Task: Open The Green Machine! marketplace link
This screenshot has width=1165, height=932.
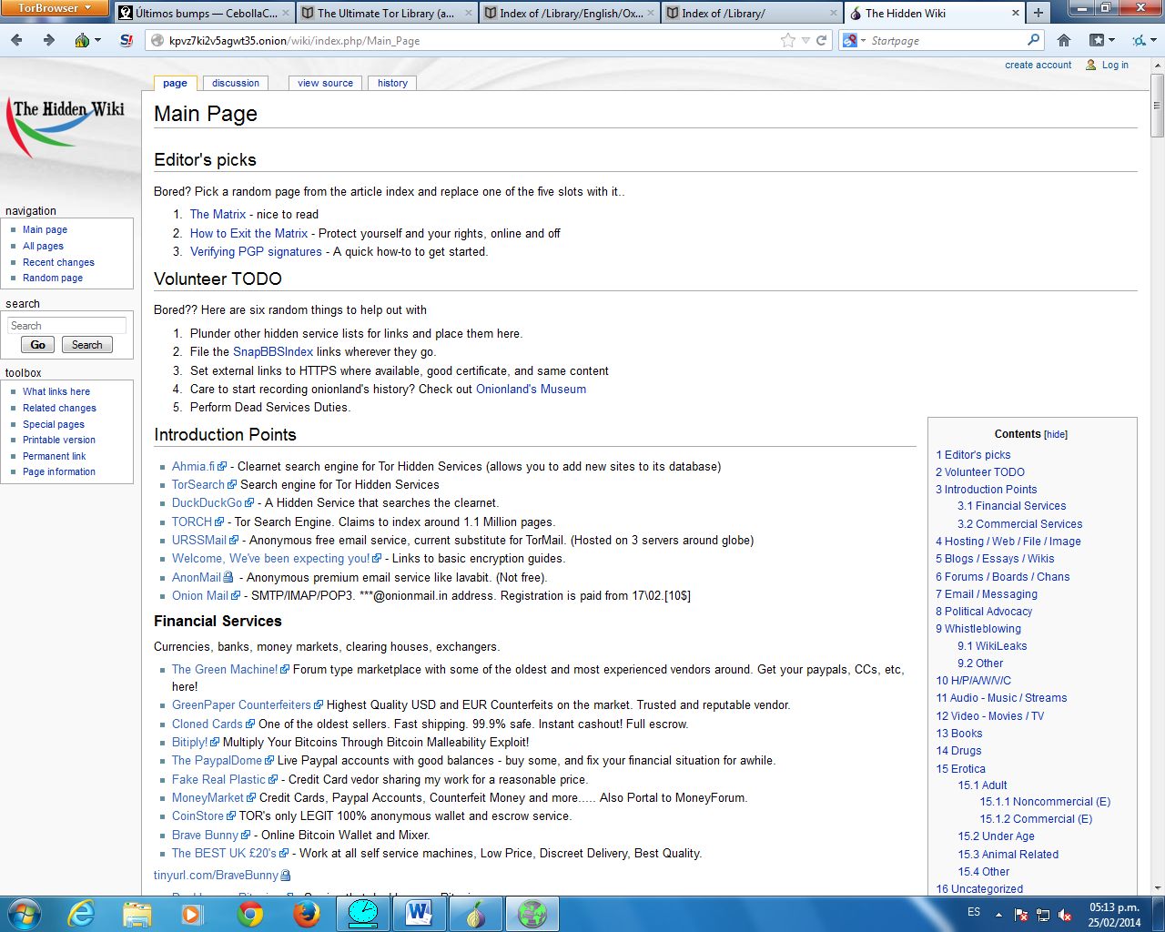Action: 225,670
